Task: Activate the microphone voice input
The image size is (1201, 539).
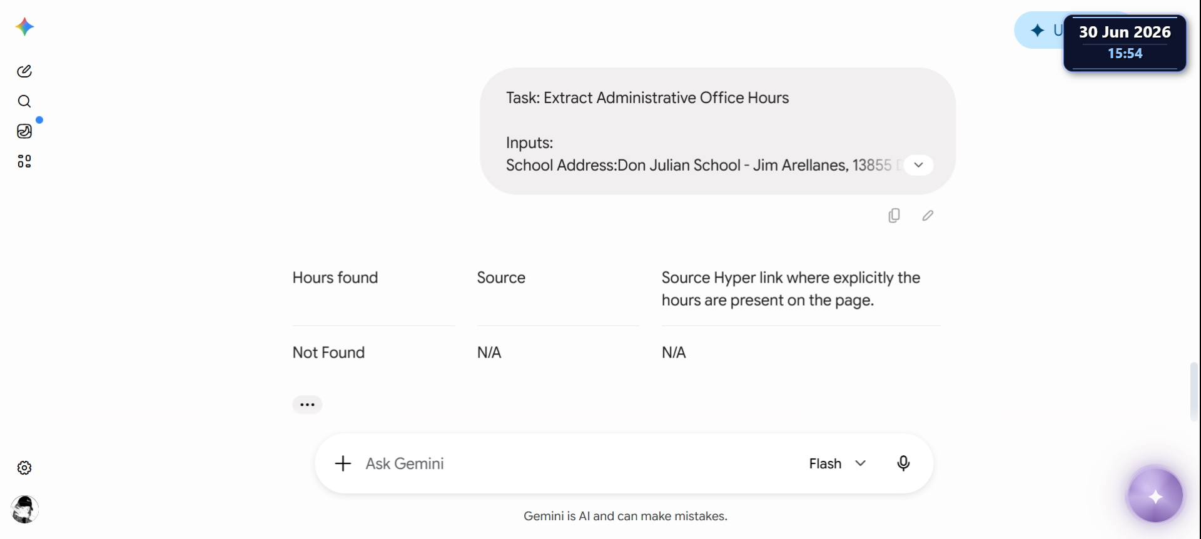Action: point(903,463)
